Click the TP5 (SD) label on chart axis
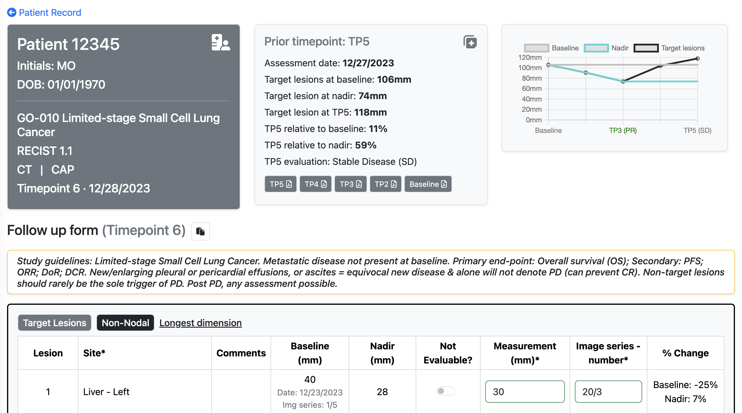This screenshot has width=742, height=413. (x=697, y=131)
